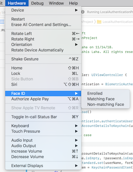The image size is (133, 172).
Task: Toggle Rotate Device Automatically option
Action: click(x=43, y=50)
